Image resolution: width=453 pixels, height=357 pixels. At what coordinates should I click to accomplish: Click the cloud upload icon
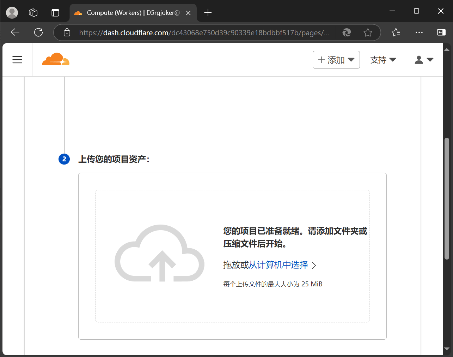coord(159,253)
